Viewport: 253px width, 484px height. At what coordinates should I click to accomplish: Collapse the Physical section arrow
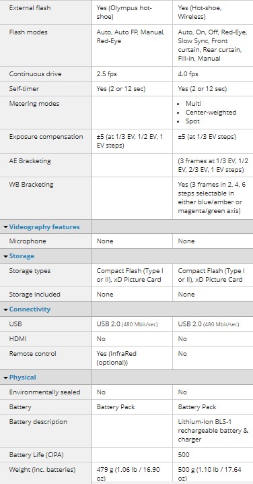tap(5, 377)
